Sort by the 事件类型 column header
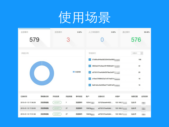The height and width of the screenshot is (127, 169). point(79,96)
